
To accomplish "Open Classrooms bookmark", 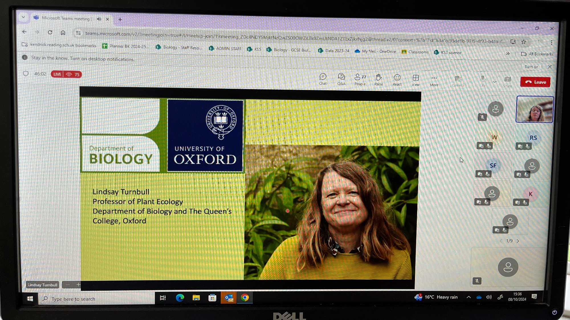I will coord(415,52).
